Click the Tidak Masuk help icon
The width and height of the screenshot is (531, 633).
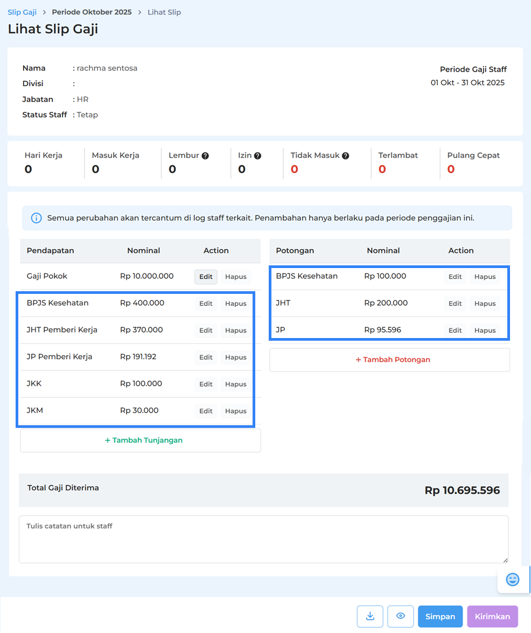[346, 156]
